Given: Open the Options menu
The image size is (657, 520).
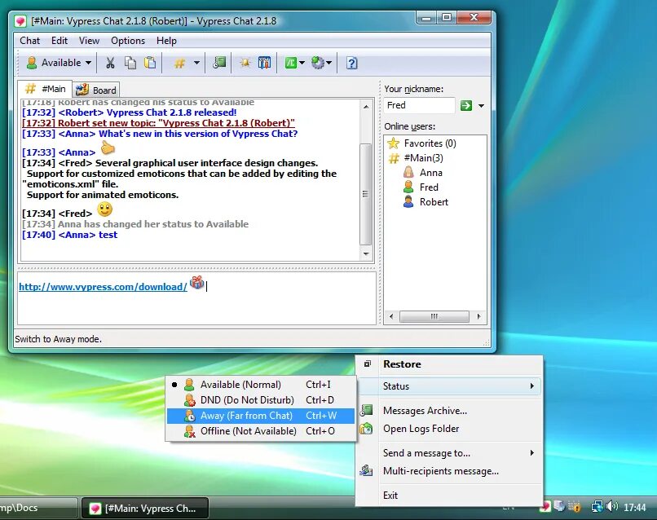Looking at the screenshot, I should (128, 41).
